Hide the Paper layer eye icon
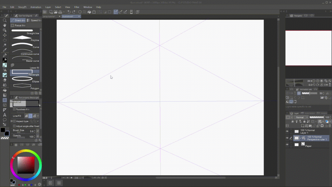This screenshot has height=187, width=332. click(287, 145)
